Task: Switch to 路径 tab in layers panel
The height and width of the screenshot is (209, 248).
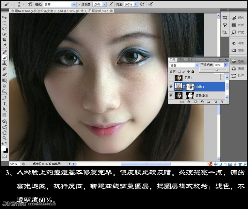Action: coord(191,60)
